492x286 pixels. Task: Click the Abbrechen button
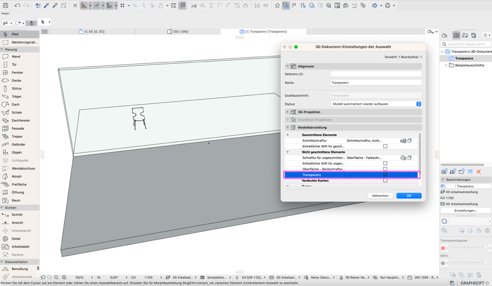[380, 195]
